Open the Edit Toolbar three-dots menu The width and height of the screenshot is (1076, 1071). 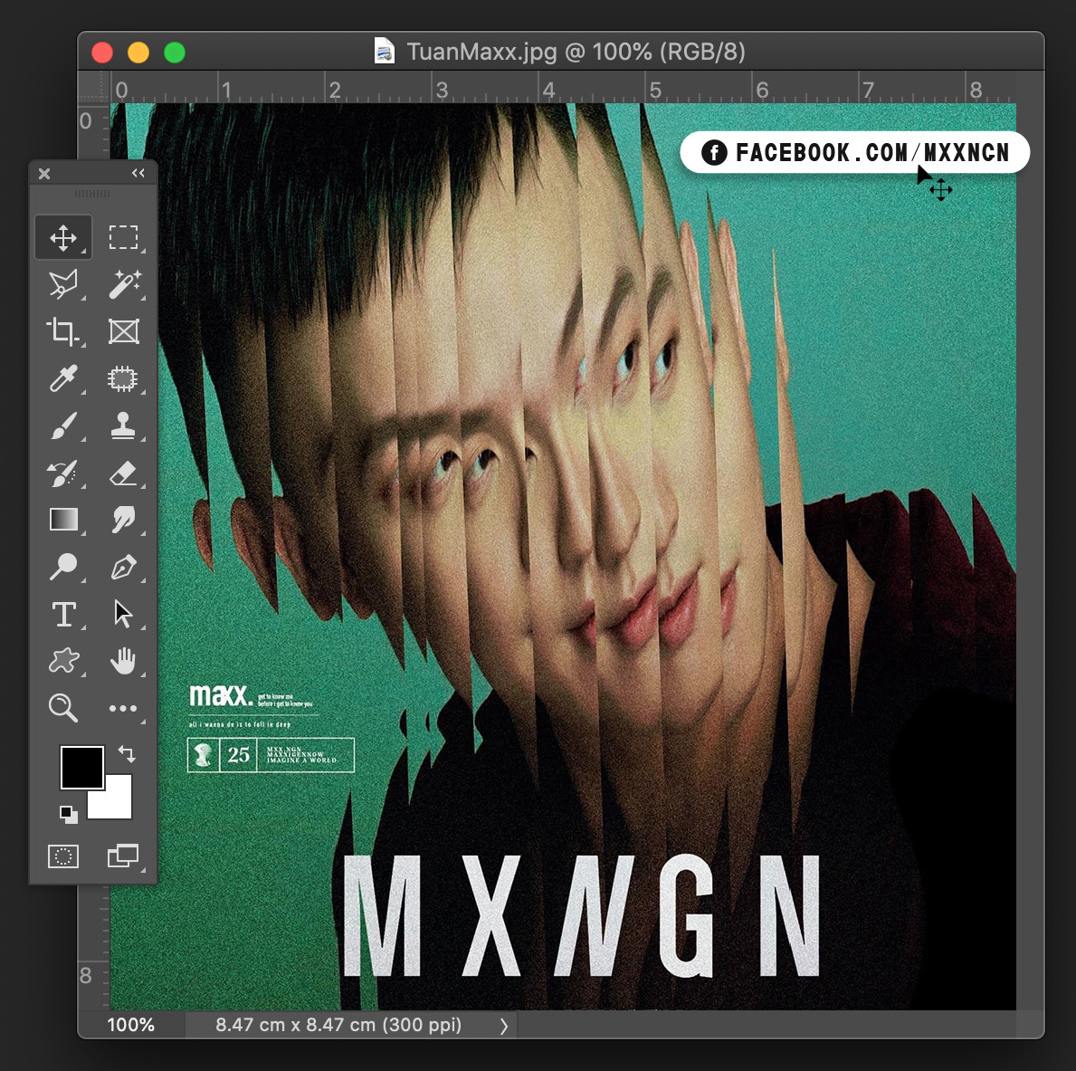coord(123,708)
